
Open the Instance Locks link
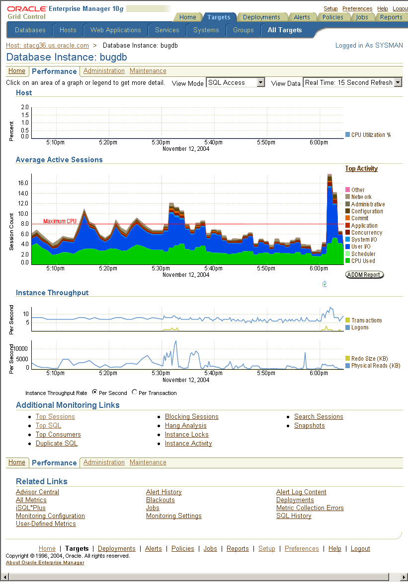pyautogui.click(x=187, y=434)
